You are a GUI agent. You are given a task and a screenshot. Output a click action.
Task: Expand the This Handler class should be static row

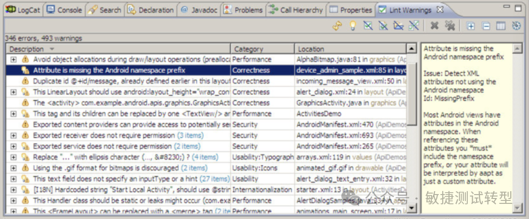[14, 200]
